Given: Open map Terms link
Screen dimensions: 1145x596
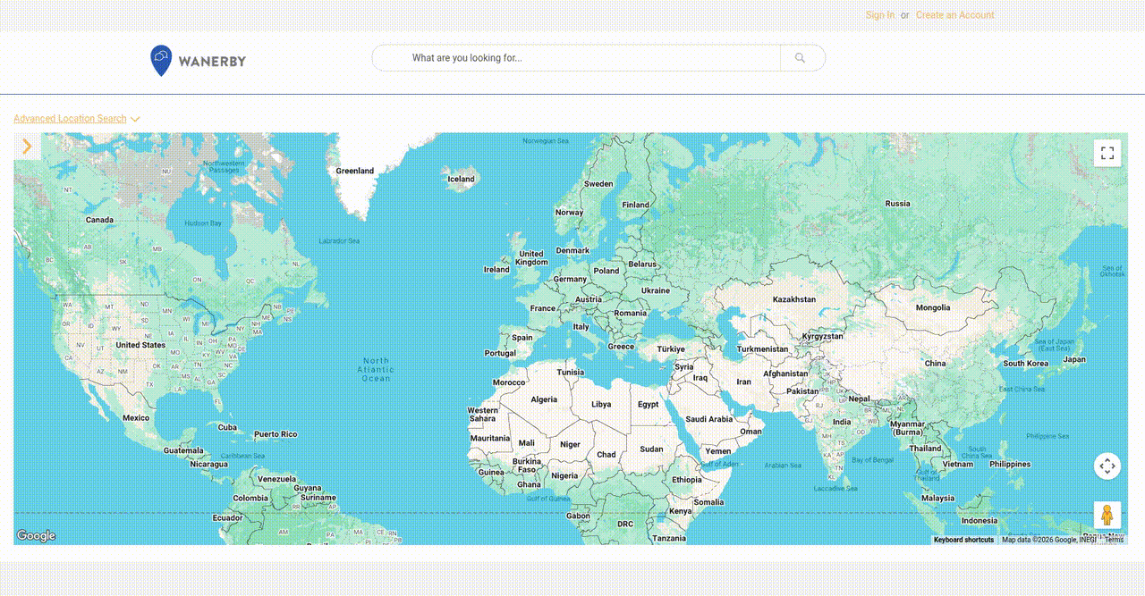Looking at the screenshot, I should (x=1114, y=540).
